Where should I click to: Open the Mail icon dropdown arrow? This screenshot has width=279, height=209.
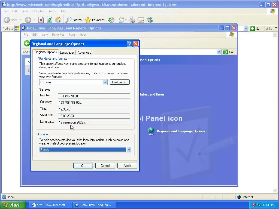tap(126, 20)
